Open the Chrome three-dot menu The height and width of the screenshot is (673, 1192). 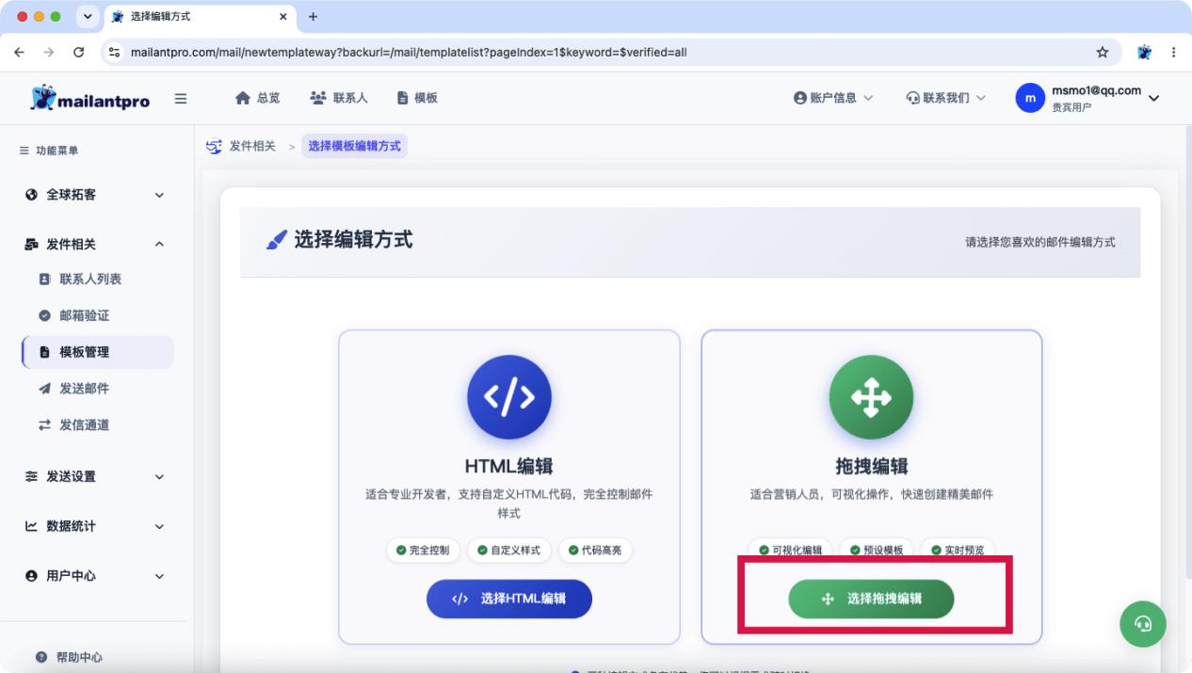click(1174, 52)
